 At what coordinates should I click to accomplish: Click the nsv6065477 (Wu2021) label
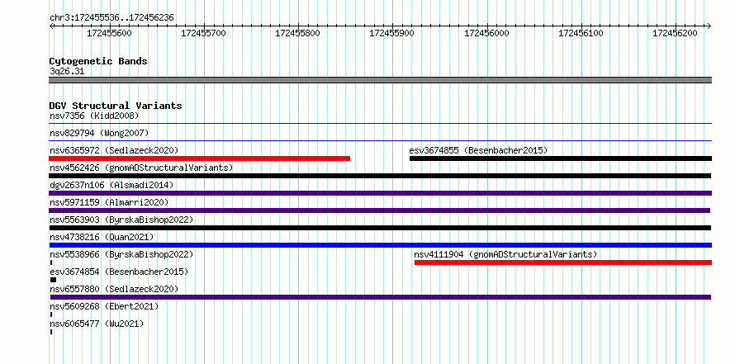[97, 324]
